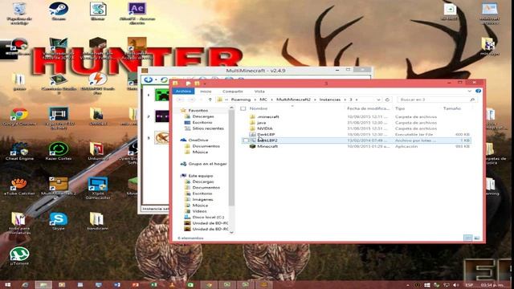The width and height of the screenshot is (514, 289).
Task: Switch to details view in Explorer
Action: coord(467,238)
